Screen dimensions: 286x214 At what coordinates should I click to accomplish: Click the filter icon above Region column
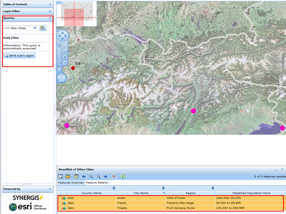213,188
